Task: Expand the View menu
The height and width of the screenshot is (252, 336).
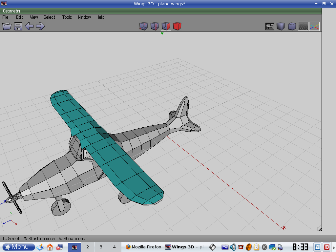Action: point(34,17)
